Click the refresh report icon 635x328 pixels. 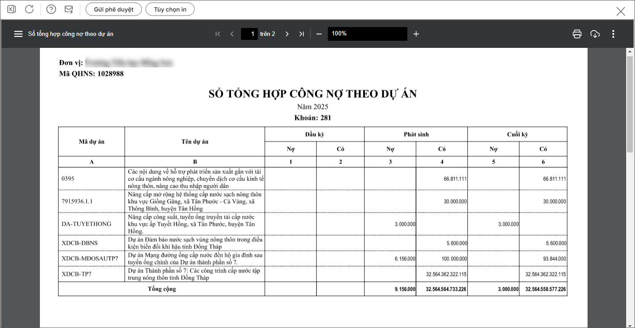pos(29,9)
